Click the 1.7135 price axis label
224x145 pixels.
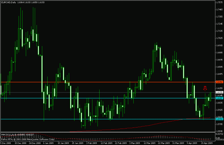[220, 31]
